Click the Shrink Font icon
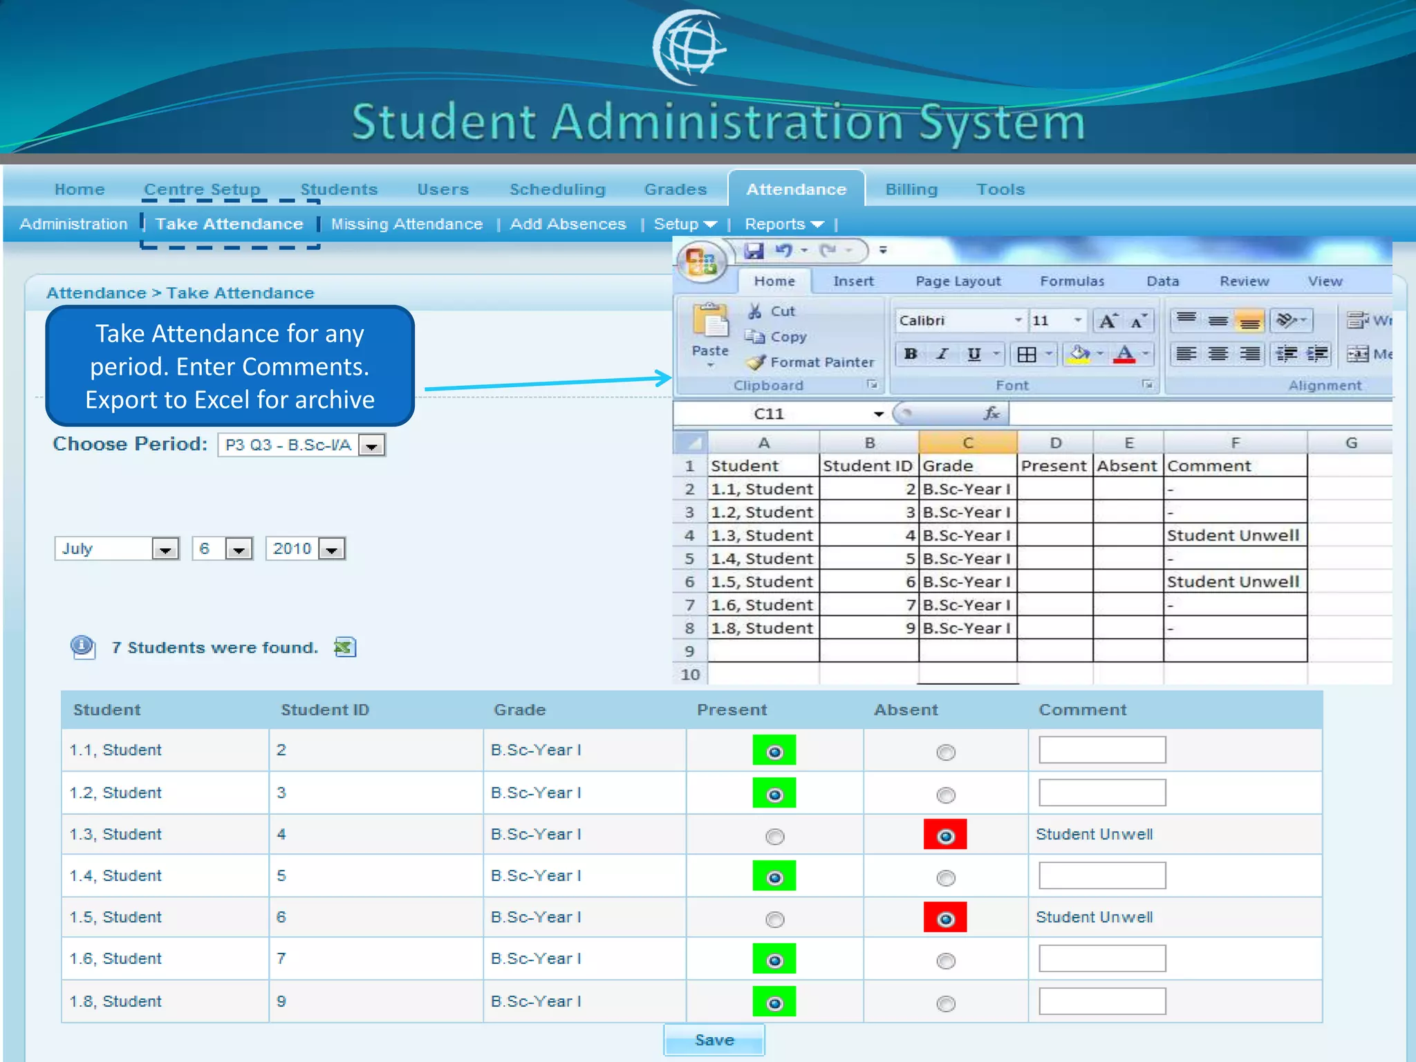The height and width of the screenshot is (1062, 1416). coord(1139,320)
